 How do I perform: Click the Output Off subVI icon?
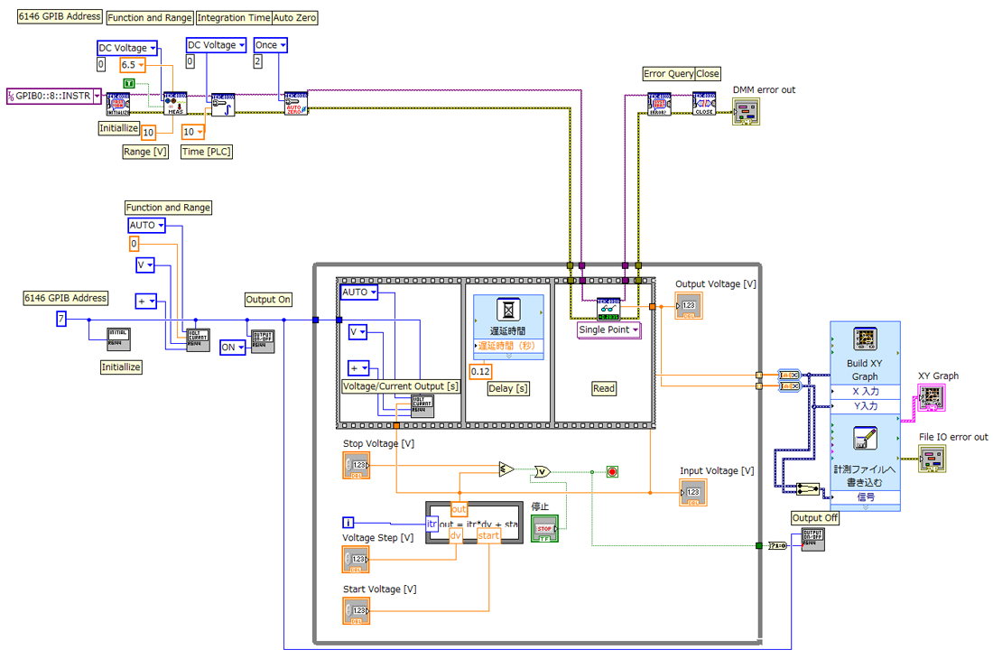pyautogui.click(x=813, y=539)
